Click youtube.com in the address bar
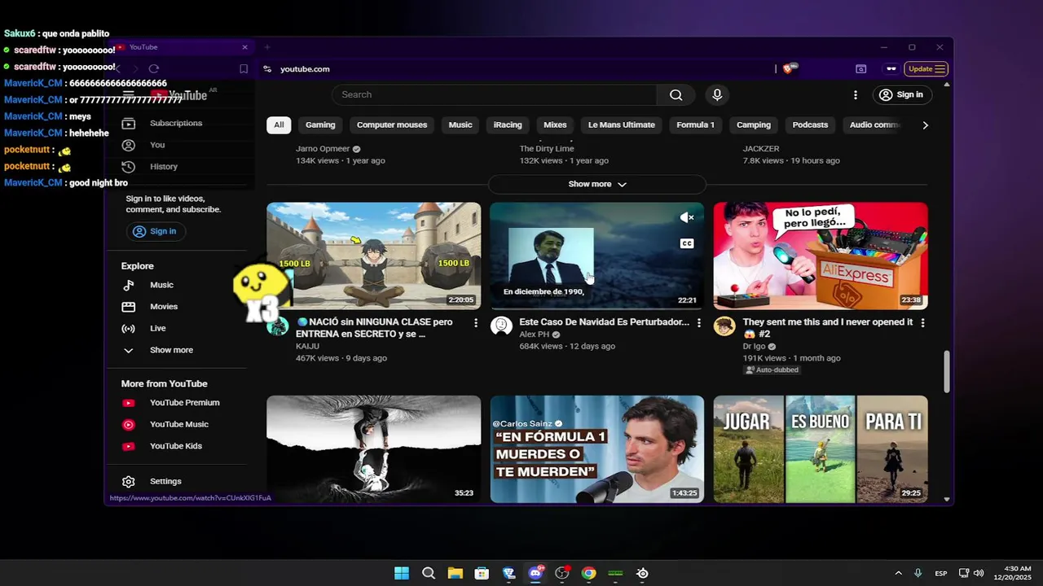 [305, 69]
